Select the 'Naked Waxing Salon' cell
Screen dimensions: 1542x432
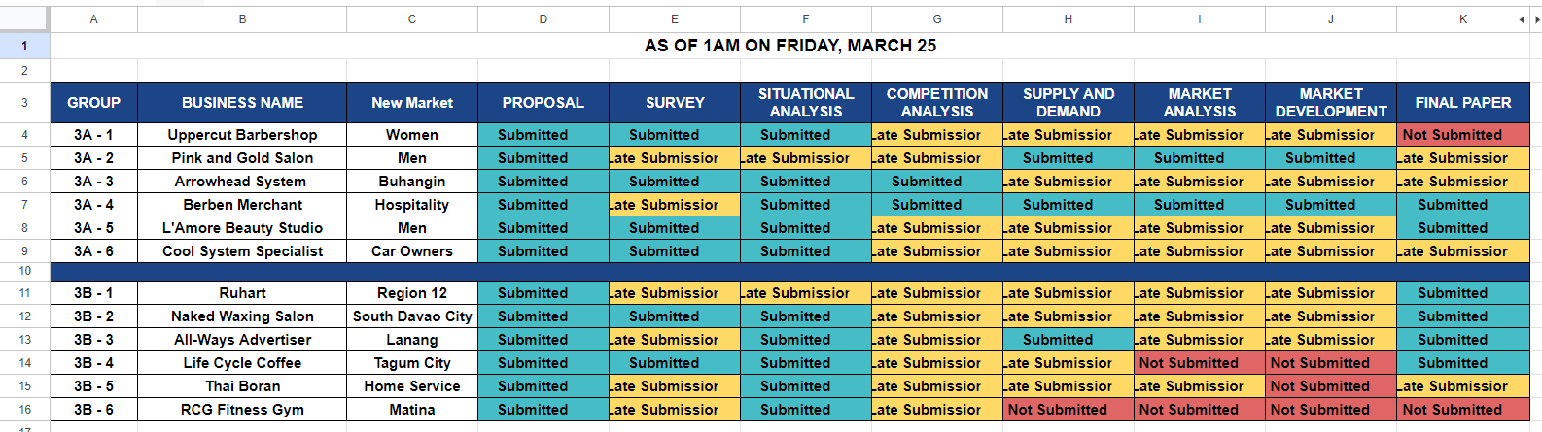pos(242,316)
